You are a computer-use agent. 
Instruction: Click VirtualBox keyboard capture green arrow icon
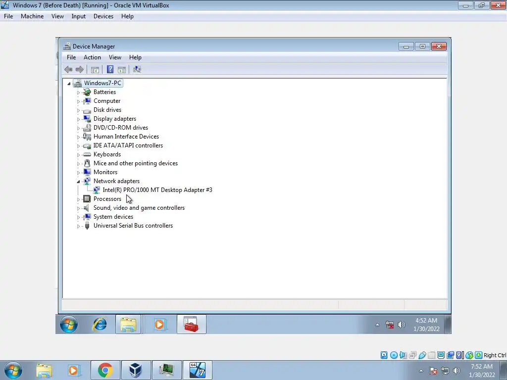coord(479,355)
